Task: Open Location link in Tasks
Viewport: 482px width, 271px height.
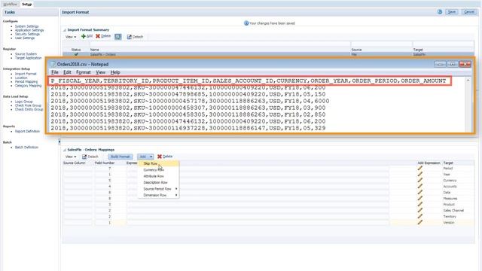Action: [x=21, y=78]
